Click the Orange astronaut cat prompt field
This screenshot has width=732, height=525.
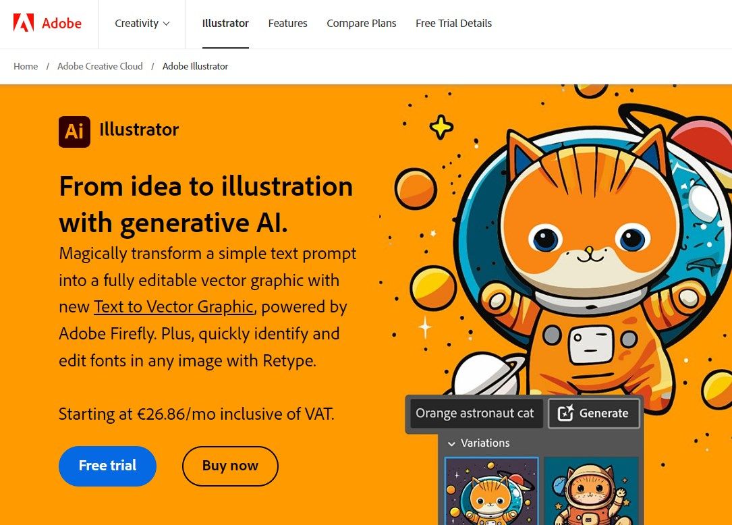click(x=476, y=413)
